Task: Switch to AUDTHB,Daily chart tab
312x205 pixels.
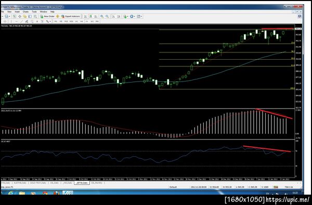Action: pyautogui.click(x=20, y=183)
